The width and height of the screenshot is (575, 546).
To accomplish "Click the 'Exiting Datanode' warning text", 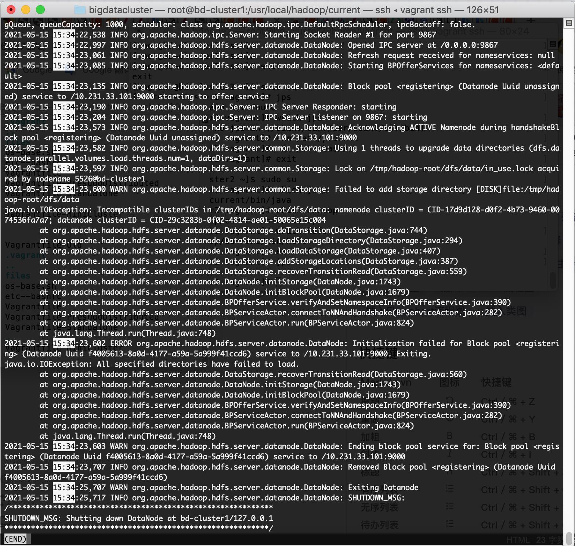I will coord(383,488).
